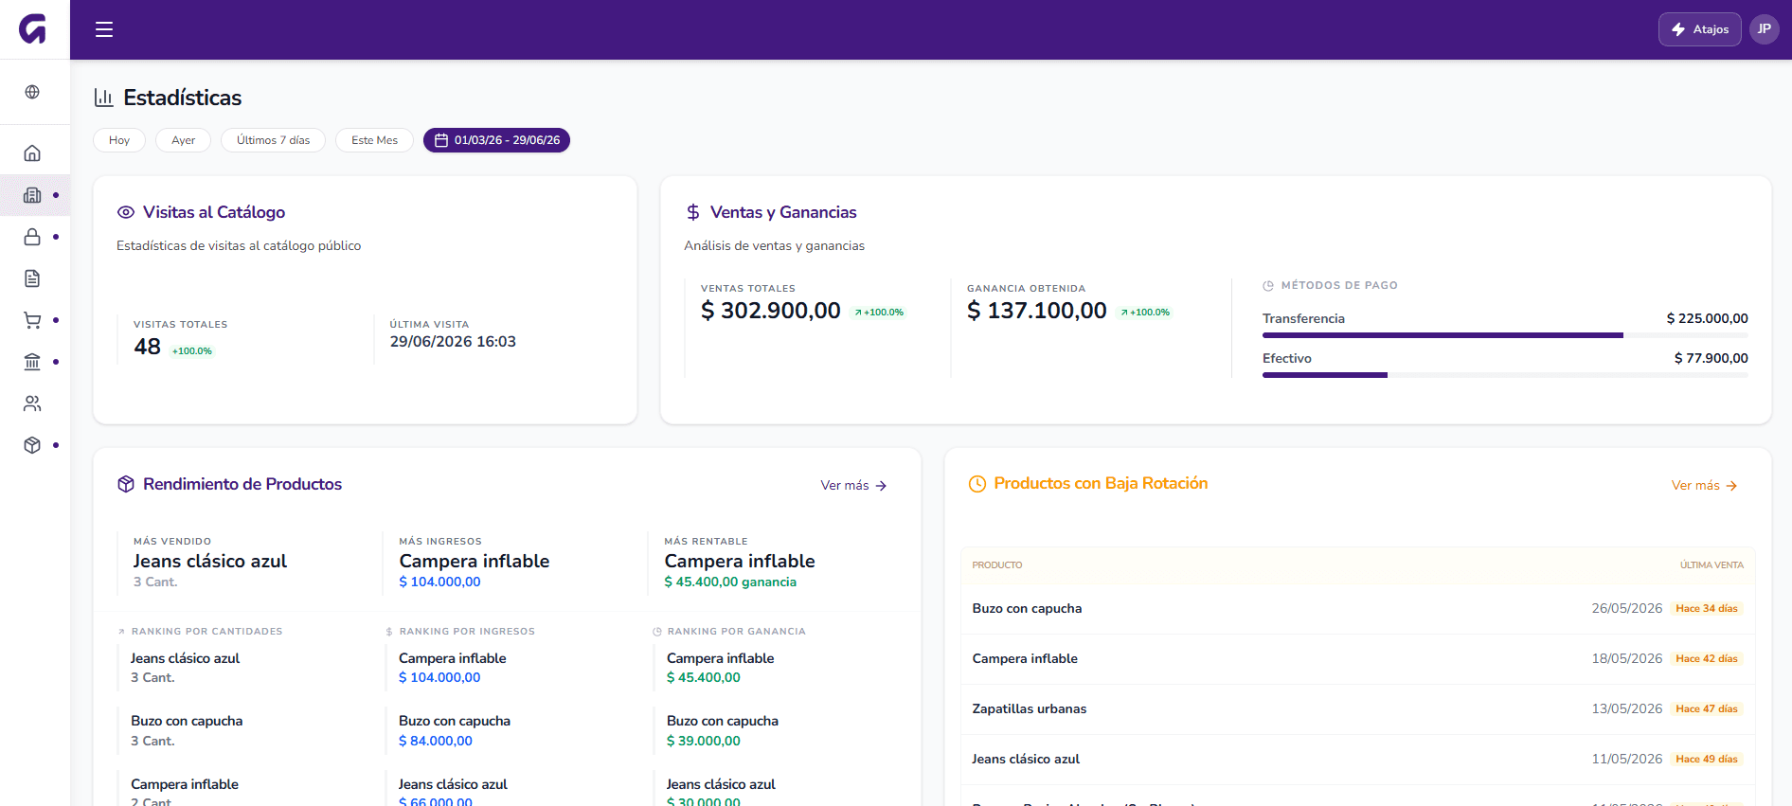Select the Ayer date filter
Screen dimensions: 1792x806
[x=184, y=140]
